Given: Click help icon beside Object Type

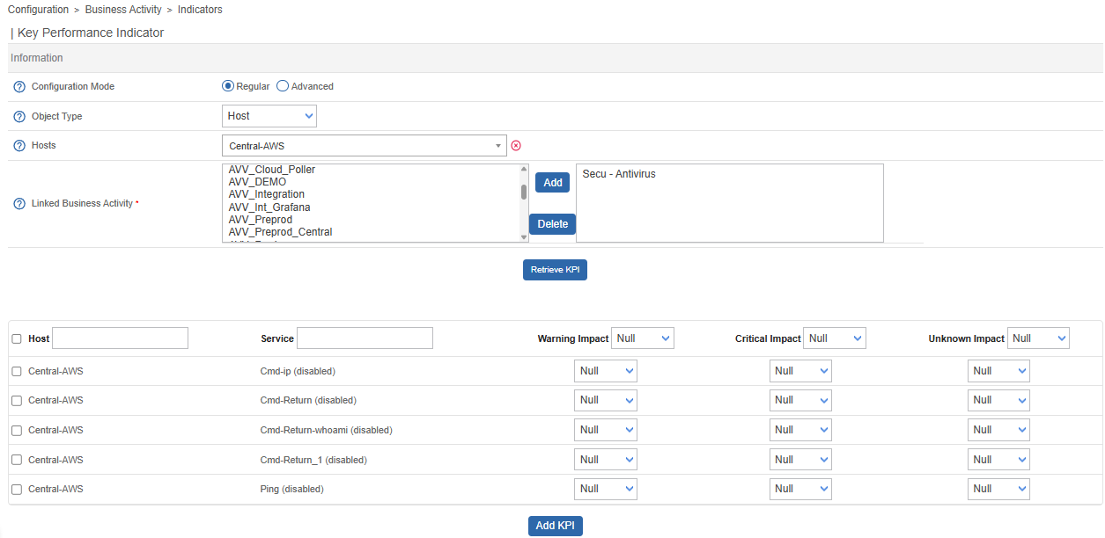Looking at the screenshot, I should pos(19,117).
